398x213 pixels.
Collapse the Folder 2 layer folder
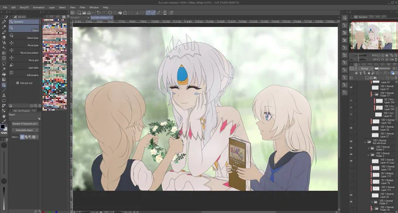(x=369, y=154)
